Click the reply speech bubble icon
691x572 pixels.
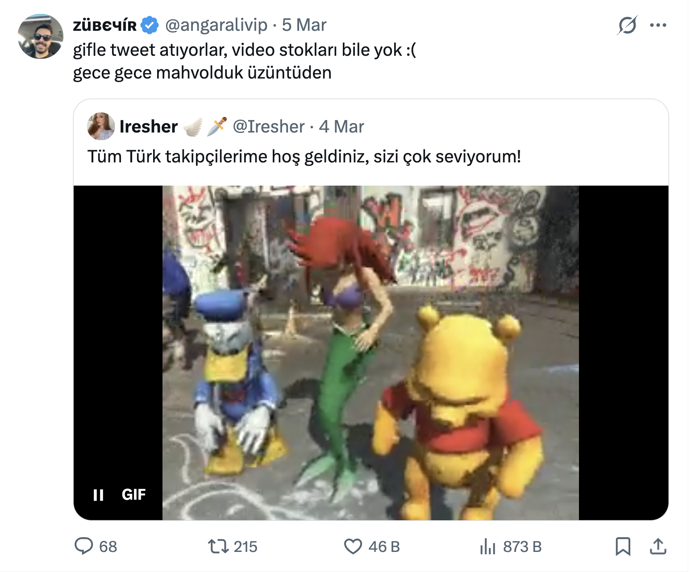click(83, 546)
